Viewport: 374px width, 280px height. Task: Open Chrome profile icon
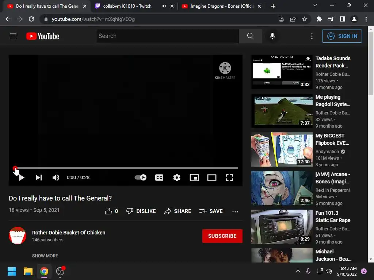(x=354, y=19)
